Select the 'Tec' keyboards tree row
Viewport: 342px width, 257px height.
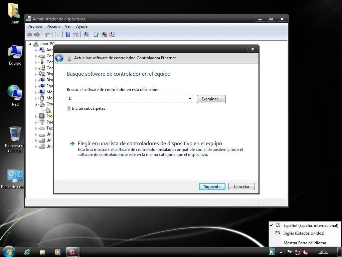pyautogui.click(x=46, y=128)
